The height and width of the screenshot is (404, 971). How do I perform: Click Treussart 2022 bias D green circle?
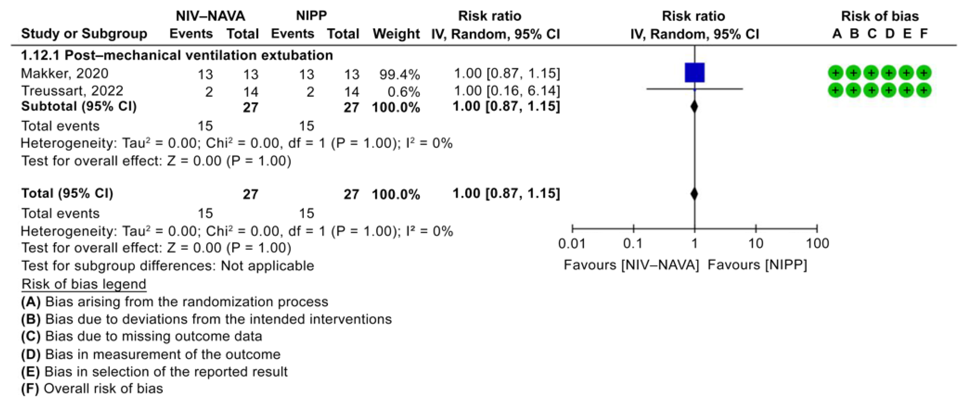pos(889,90)
